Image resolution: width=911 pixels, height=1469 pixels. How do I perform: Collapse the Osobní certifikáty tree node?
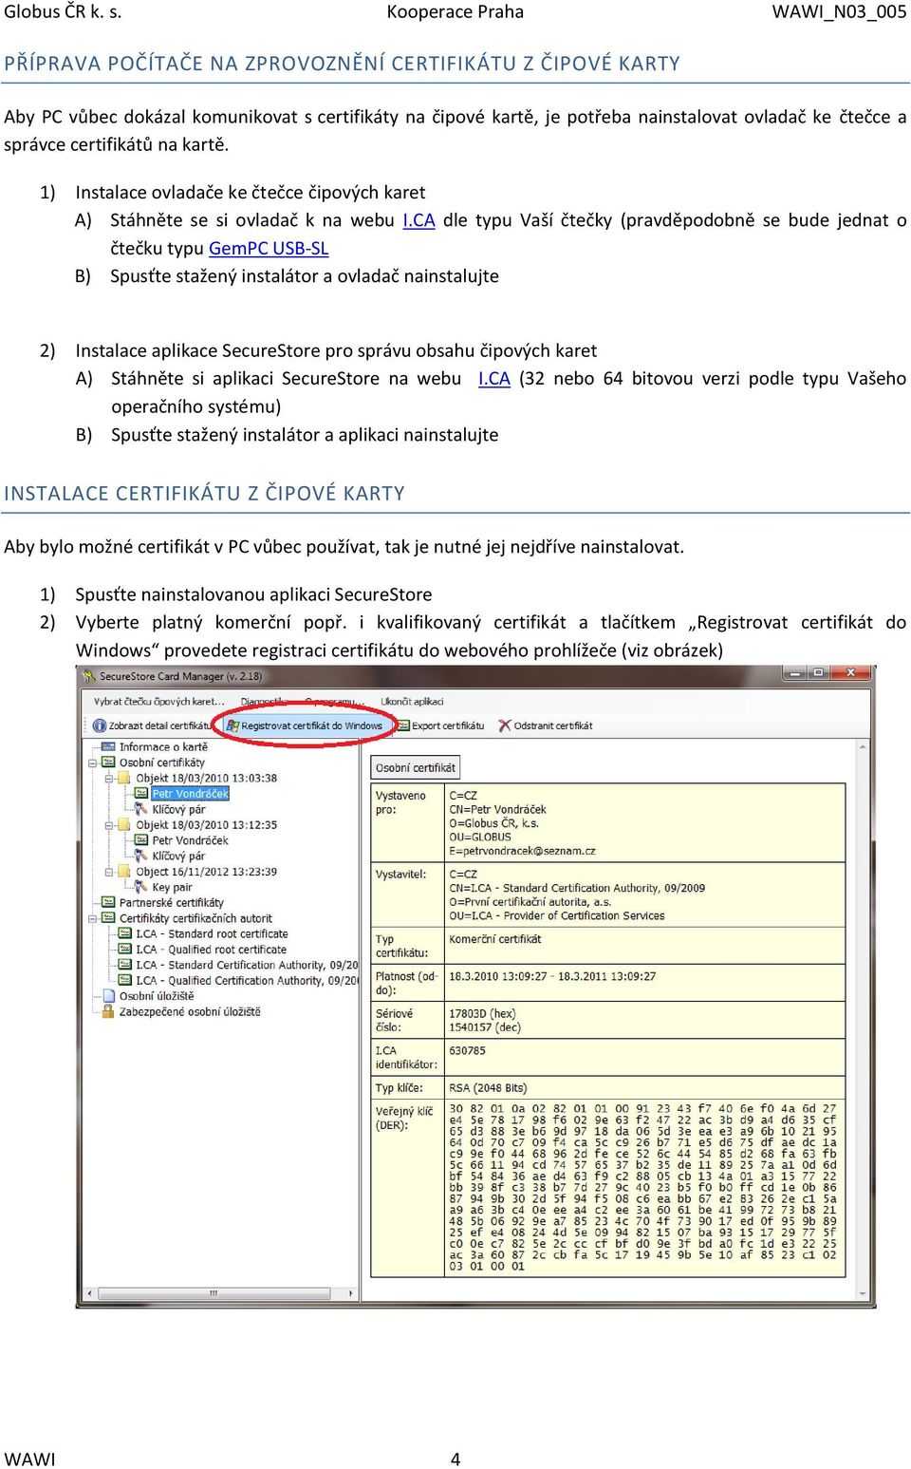[x=93, y=763]
